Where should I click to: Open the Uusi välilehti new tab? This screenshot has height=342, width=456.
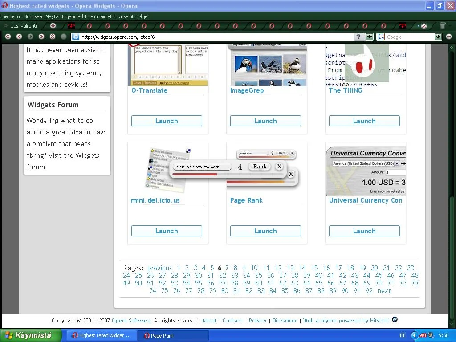click(23, 26)
